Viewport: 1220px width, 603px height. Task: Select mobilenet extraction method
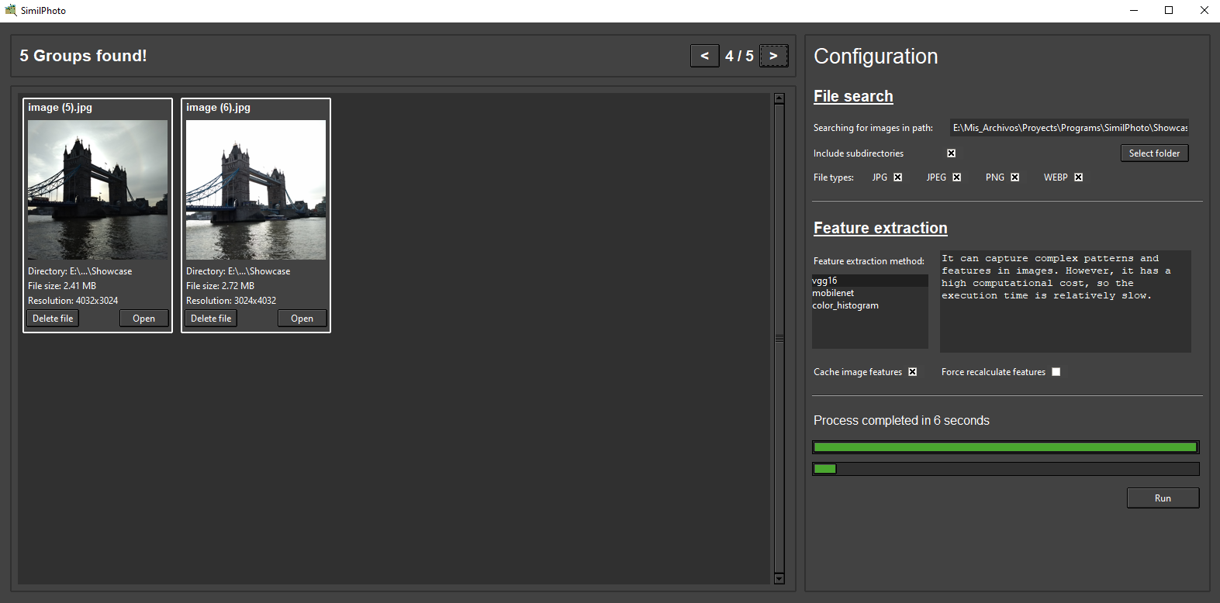(x=869, y=293)
